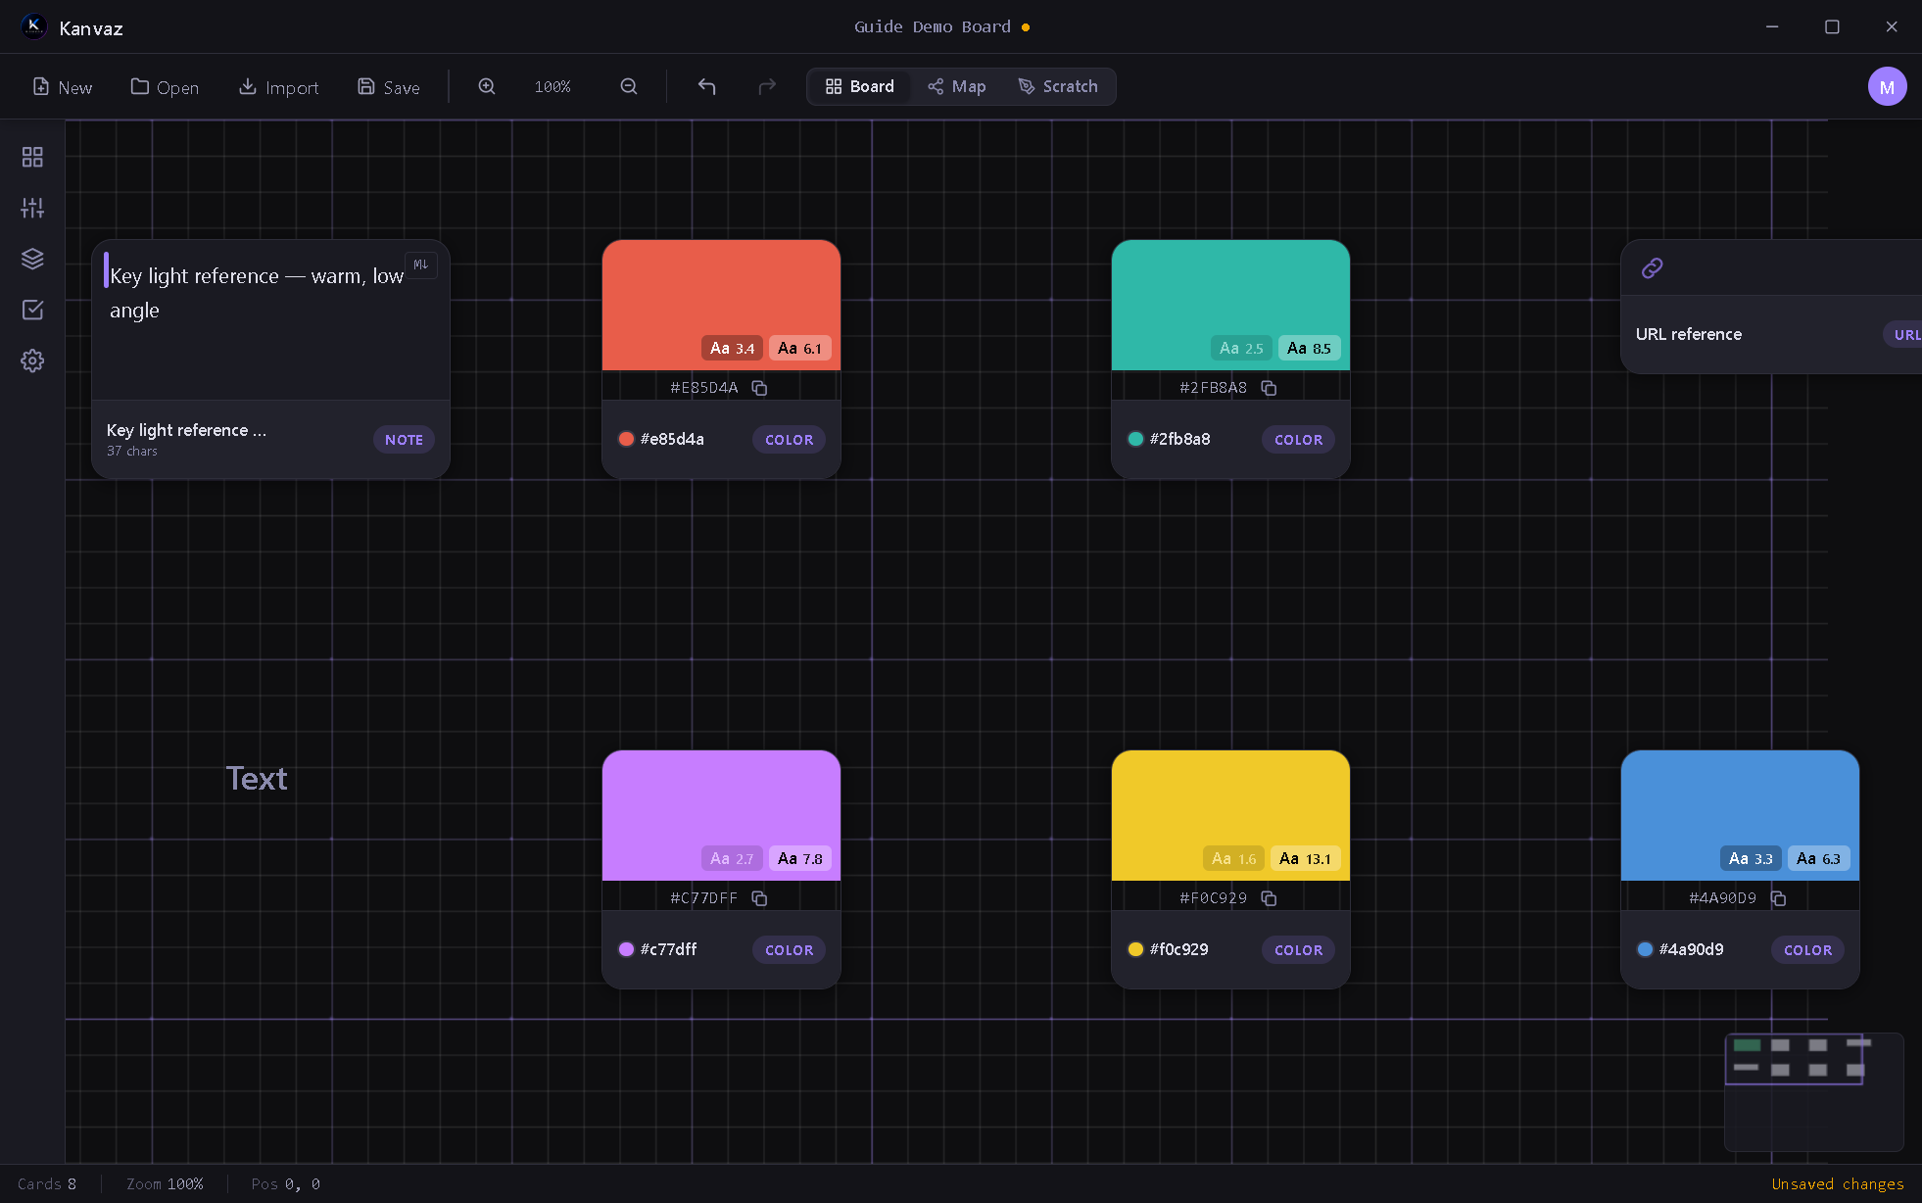Save the current board
Image resolution: width=1922 pixels, height=1203 pixels.
[x=389, y=87]
